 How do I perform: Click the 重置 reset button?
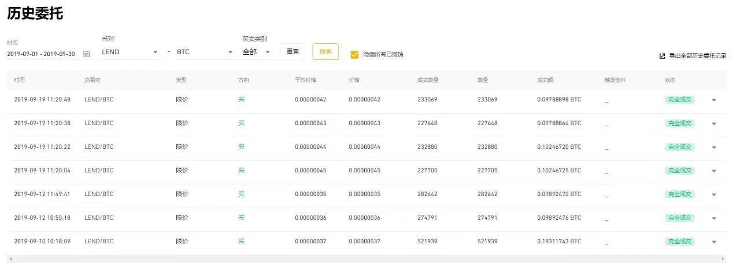pos(293,51)
